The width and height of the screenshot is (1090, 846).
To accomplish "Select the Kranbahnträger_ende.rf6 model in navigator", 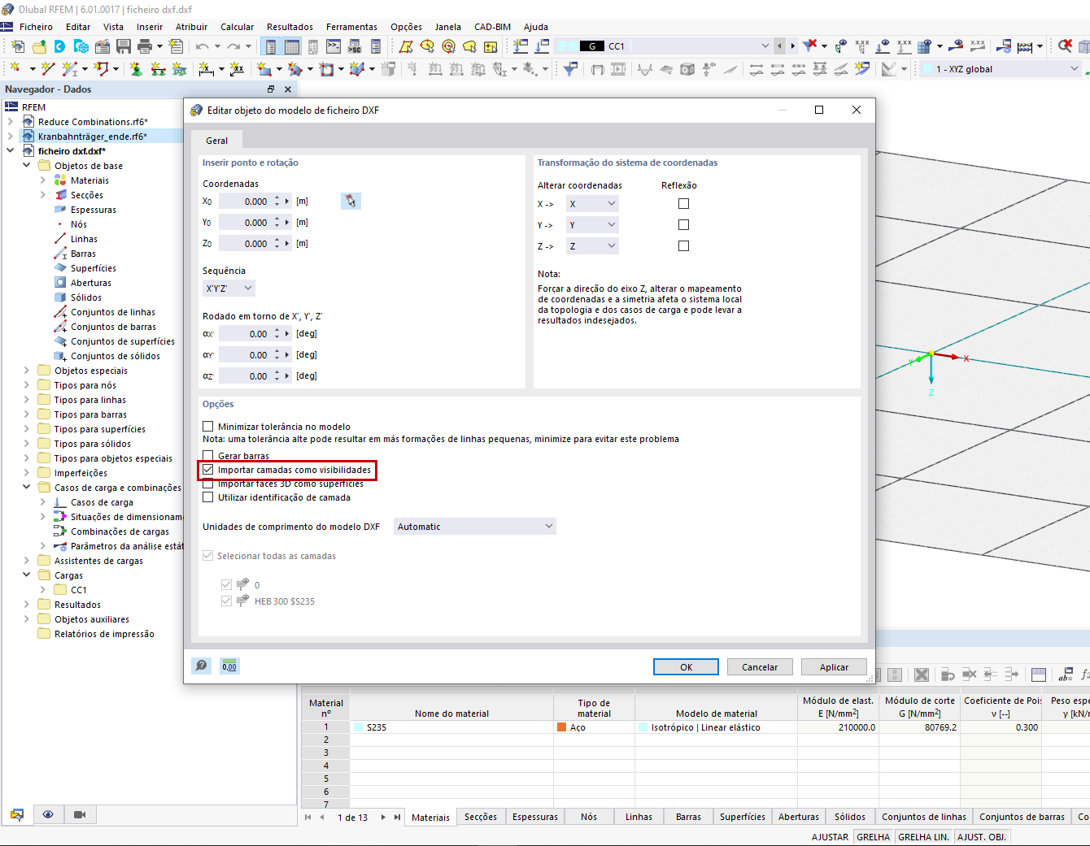I will coord(93,137).
